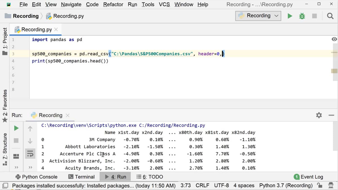This screenshot has height=190, width=338.
Task: Click the tool window quick-access icon in the status bar
Action: point(5,185)
